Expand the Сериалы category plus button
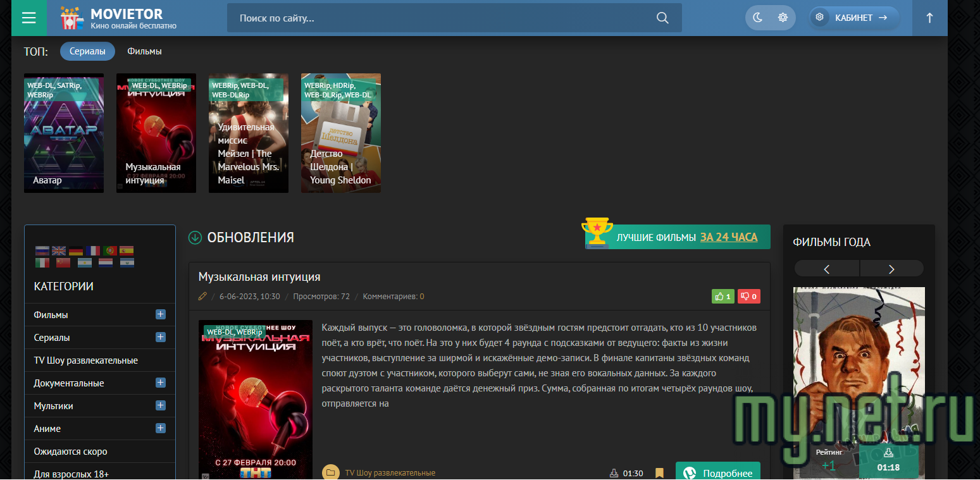The image size is (980, 480). (161, 337)
